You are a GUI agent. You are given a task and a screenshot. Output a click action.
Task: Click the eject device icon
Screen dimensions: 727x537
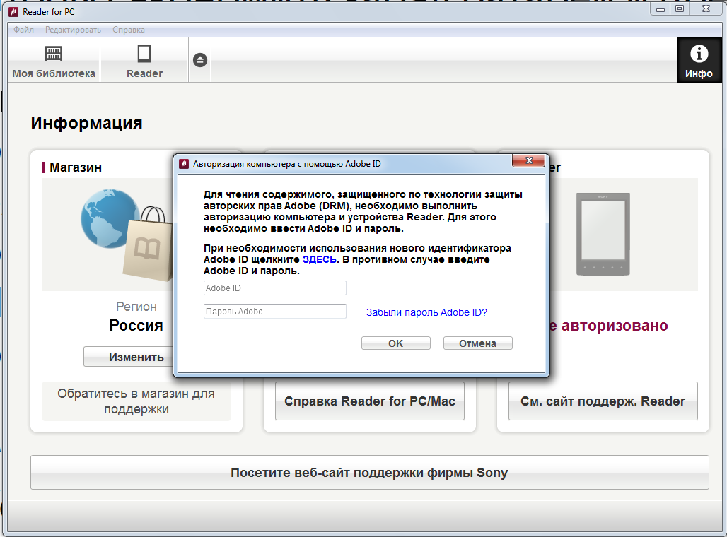(x=200, y=60)
